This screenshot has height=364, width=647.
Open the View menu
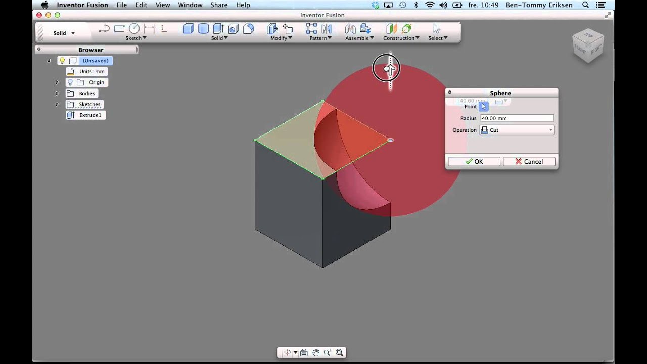coord(163,5)
